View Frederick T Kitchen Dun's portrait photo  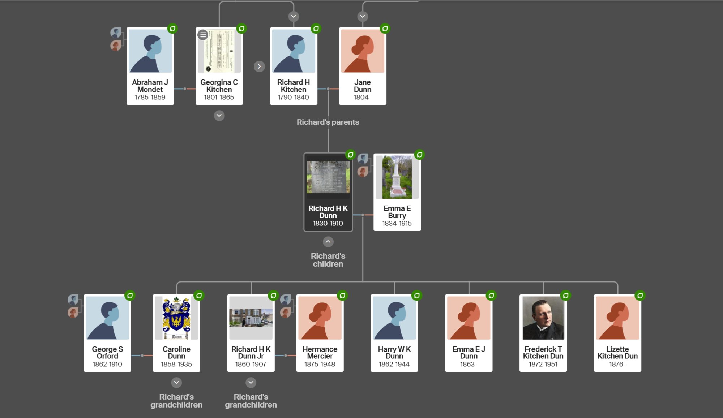pos(543,318)
